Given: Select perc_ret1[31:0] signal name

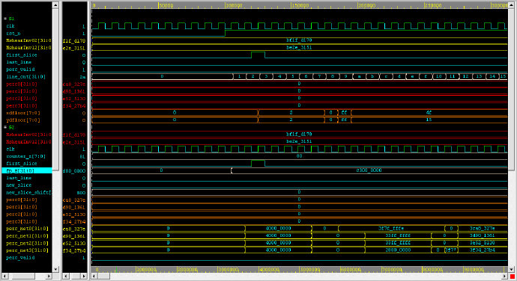Looking at the screenshot, I should tap(28, 236).
